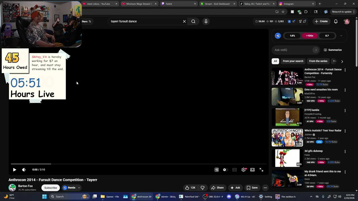358x201 pixels.
Task: Show hidden system tray icons
Action: tap(311, 197)
